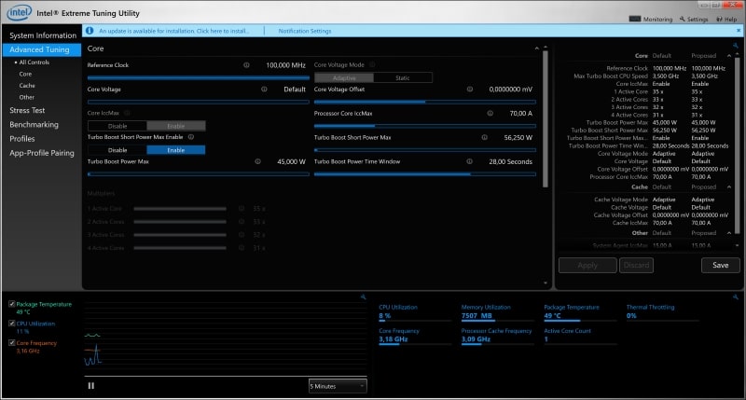Set Core Voltage Mode to Static

tap(403, 77)
